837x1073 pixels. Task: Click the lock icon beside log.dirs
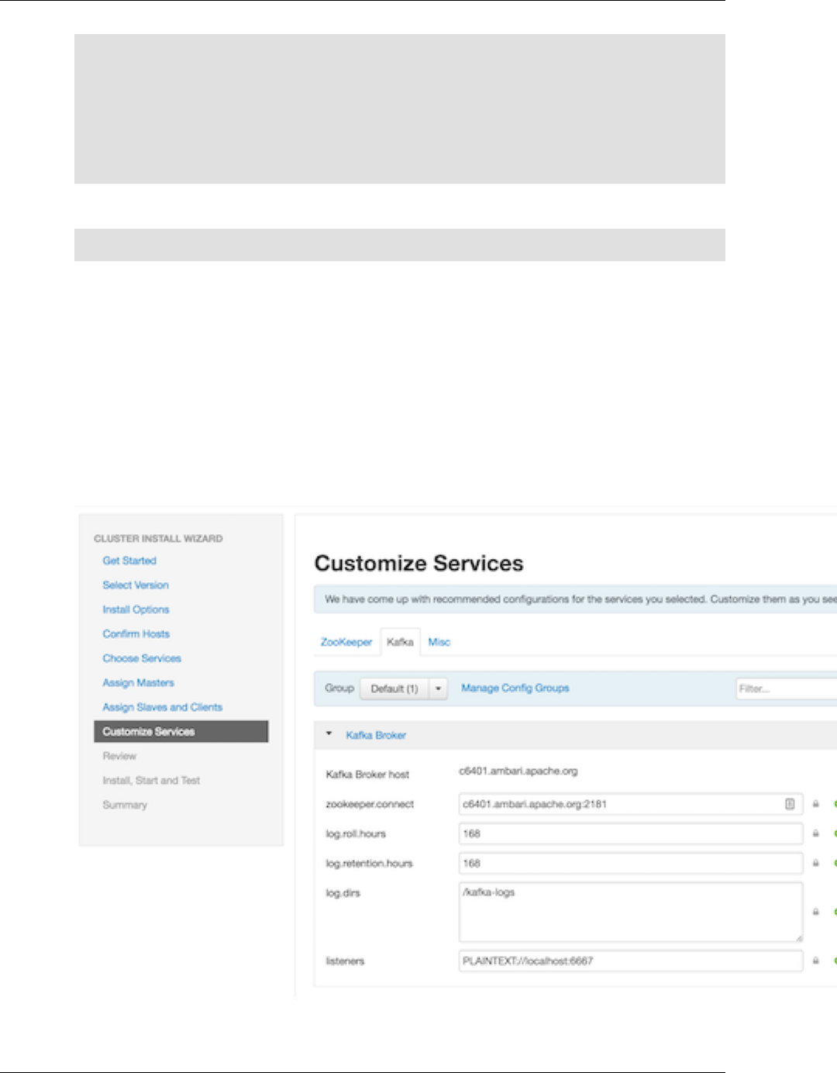coord(815,912)
